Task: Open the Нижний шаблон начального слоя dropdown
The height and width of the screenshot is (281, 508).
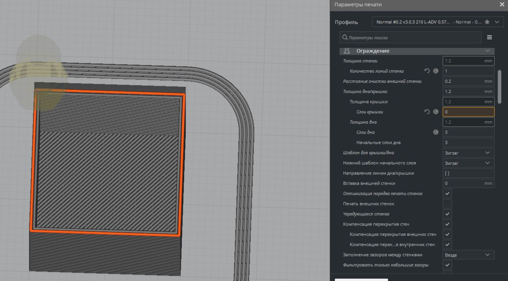Action: pyautogui.click(x=468, y=163)
